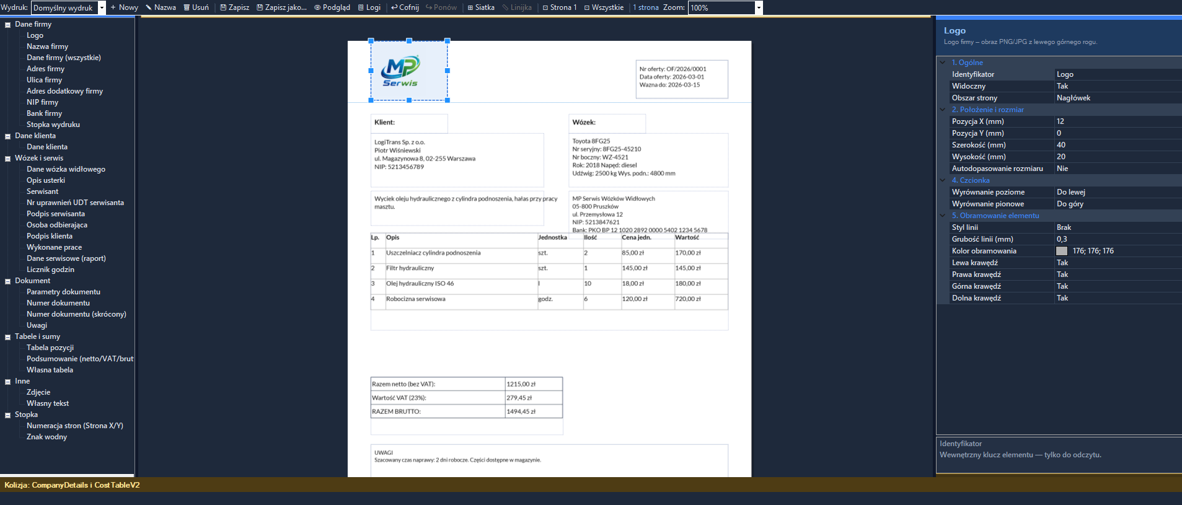Screen dimensions: 1182x505
Task: Select Licznik godzin tree item
Action: [50, 270]
